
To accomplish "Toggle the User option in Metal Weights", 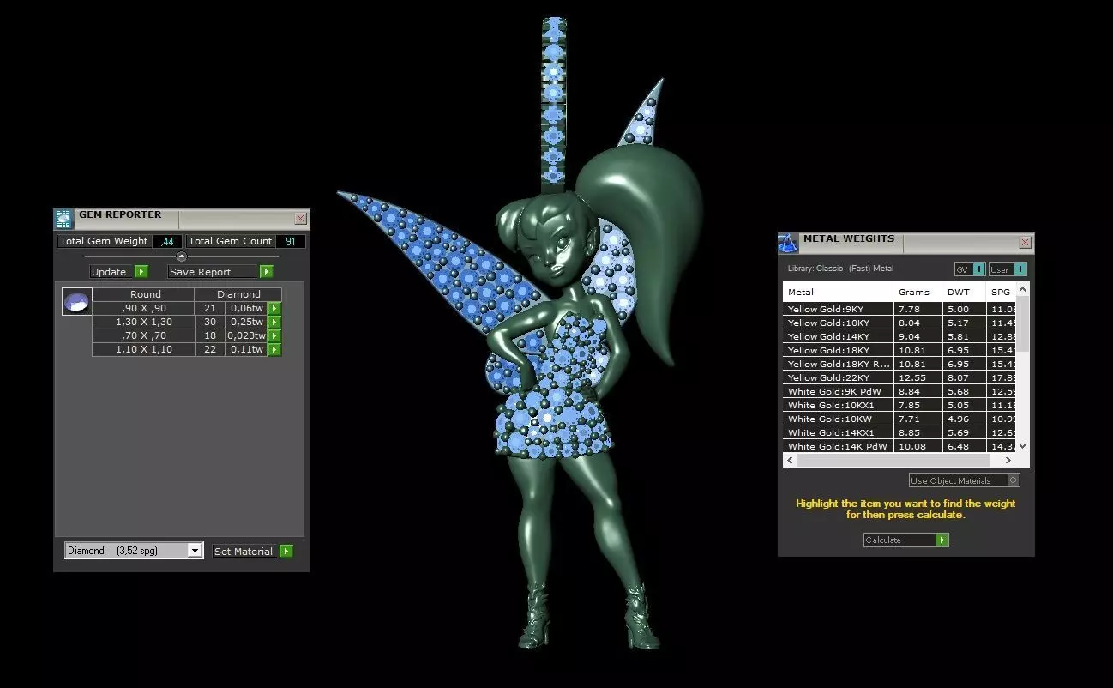I will 1008,269.
